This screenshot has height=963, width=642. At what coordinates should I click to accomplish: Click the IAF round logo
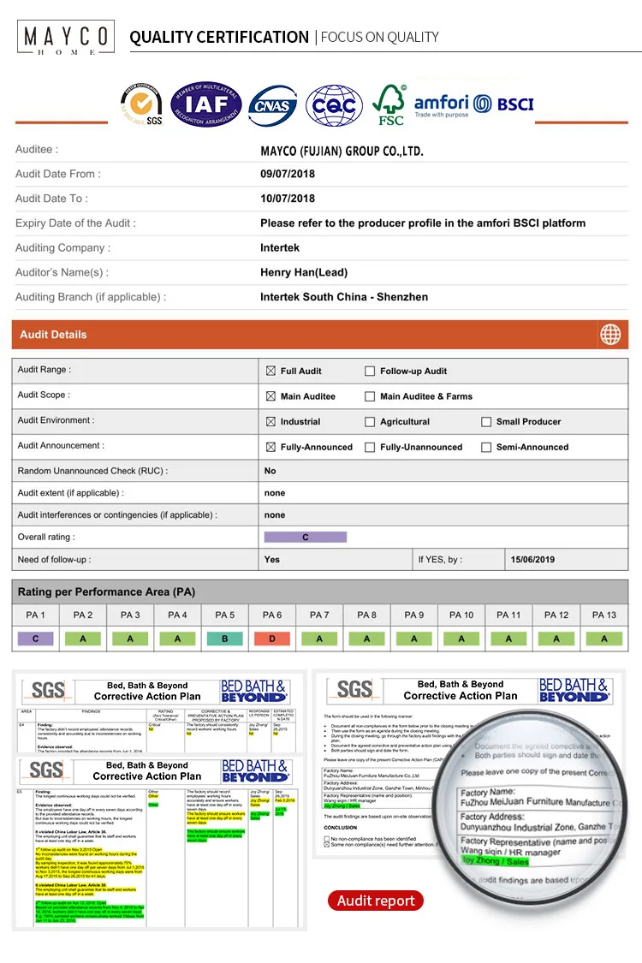[x=206, y=104]
